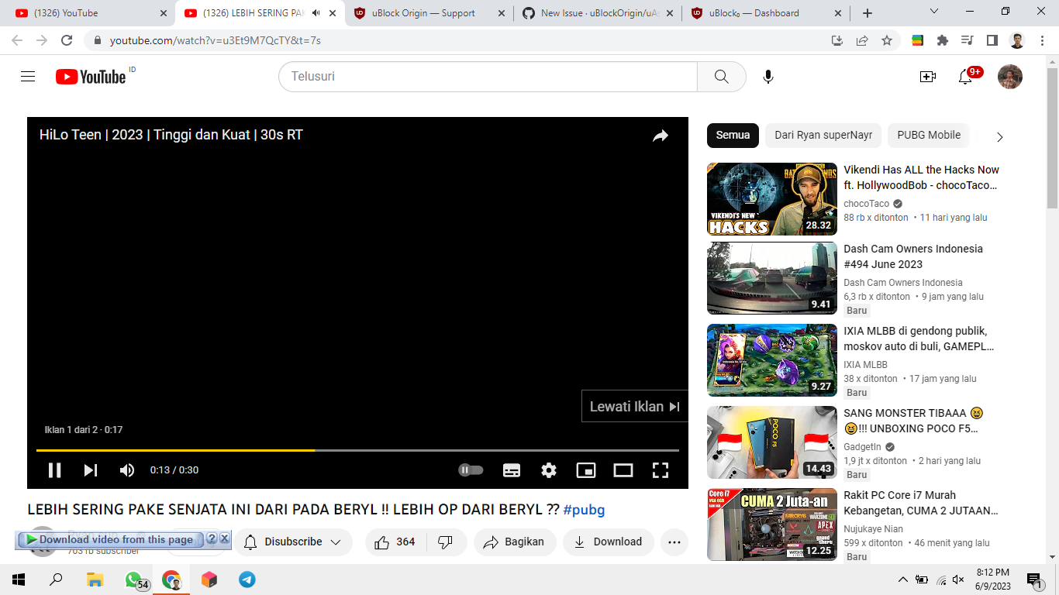Toggle the autoplay switch in the player
1059x595 pixels.
coord(471,469)
